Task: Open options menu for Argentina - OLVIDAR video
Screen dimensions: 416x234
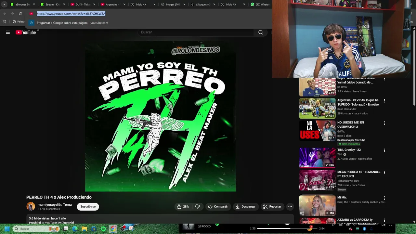Action: (384, 101)
